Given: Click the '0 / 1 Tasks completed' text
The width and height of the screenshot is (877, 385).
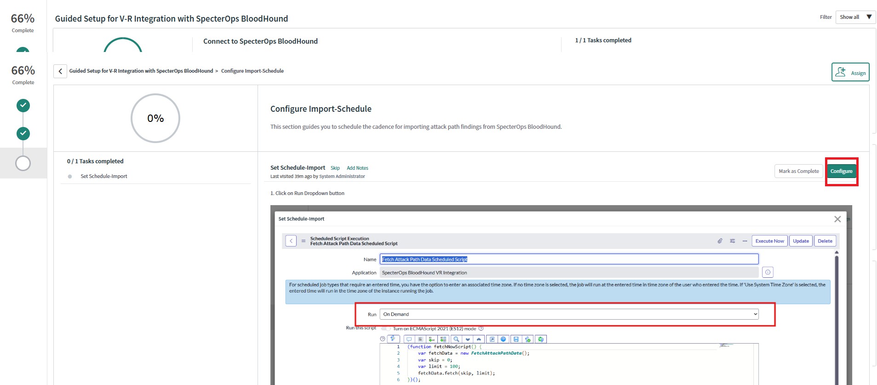Looking at the screenshot, I should tap(95, 161).
